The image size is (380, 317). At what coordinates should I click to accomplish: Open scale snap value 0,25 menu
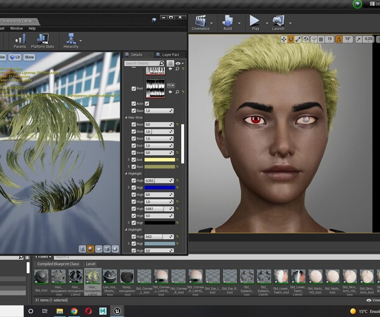click(x=368, y=39)
